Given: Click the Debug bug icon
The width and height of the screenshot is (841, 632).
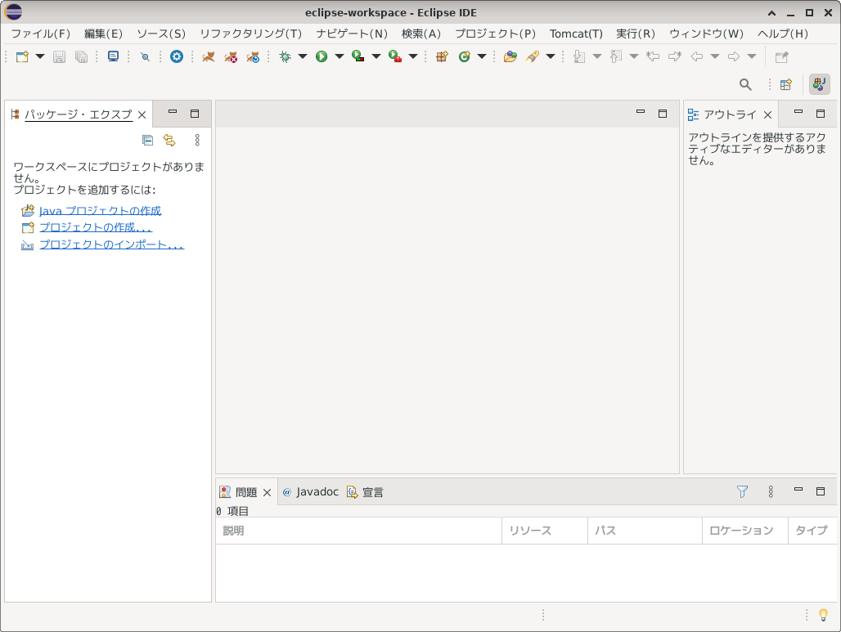Looking at the screenshot, I should (285, 56).
